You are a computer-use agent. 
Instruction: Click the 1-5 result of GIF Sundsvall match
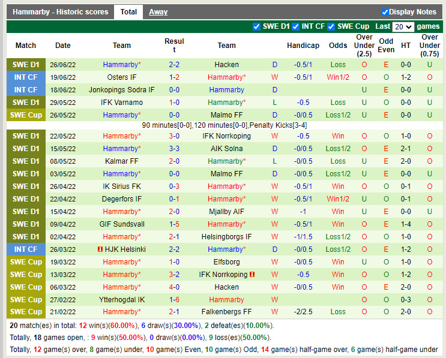point(174,224)
